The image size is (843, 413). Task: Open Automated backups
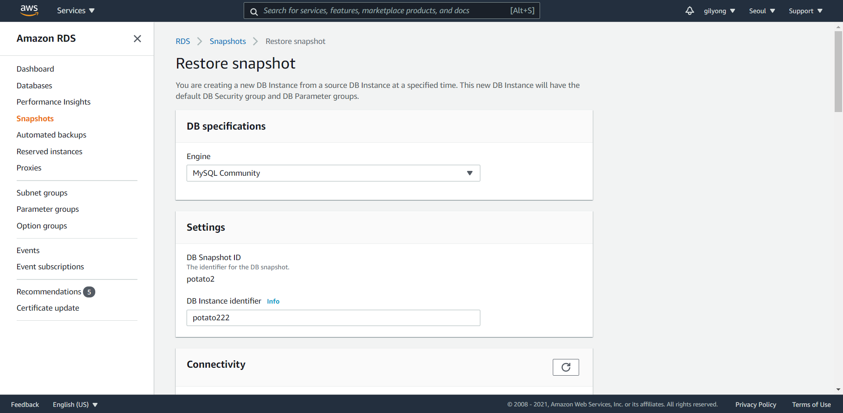pos(51,135)
